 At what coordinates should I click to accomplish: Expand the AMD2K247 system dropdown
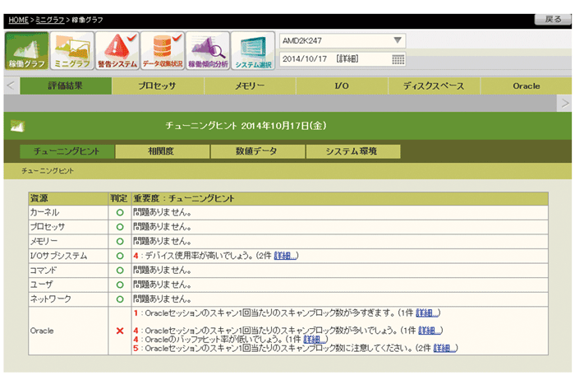(x=398, y=40)
